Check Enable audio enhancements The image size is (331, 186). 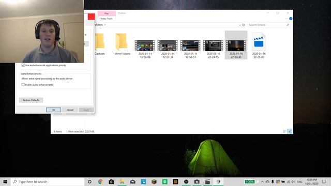point(23,85)
